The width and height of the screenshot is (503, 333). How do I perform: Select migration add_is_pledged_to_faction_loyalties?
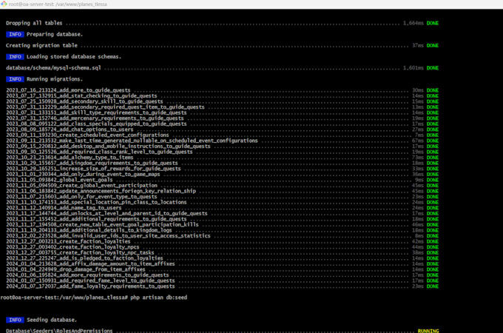[84, 259]
